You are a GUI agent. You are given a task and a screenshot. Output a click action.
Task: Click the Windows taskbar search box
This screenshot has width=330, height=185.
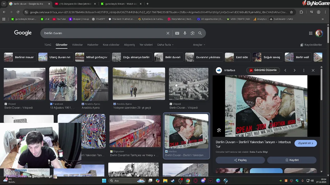pos(127,181)
